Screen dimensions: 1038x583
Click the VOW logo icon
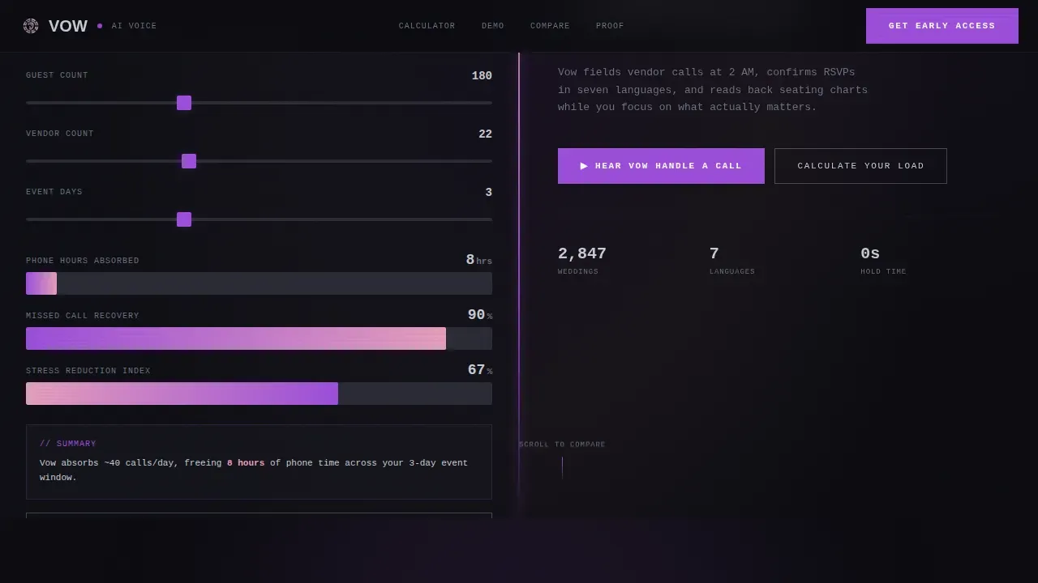[31, 26]
